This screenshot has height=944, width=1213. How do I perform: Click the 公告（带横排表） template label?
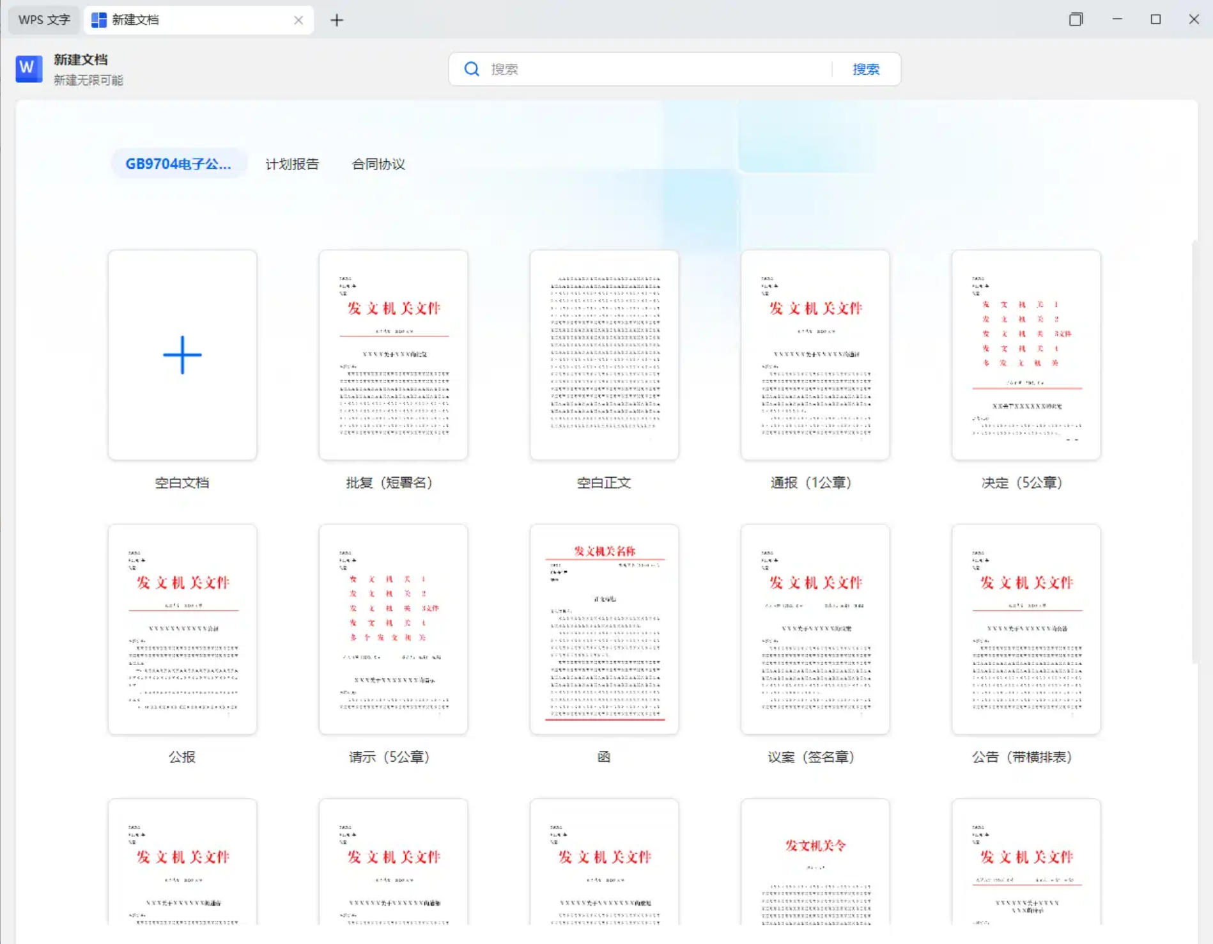click(x=1021, y=757)
